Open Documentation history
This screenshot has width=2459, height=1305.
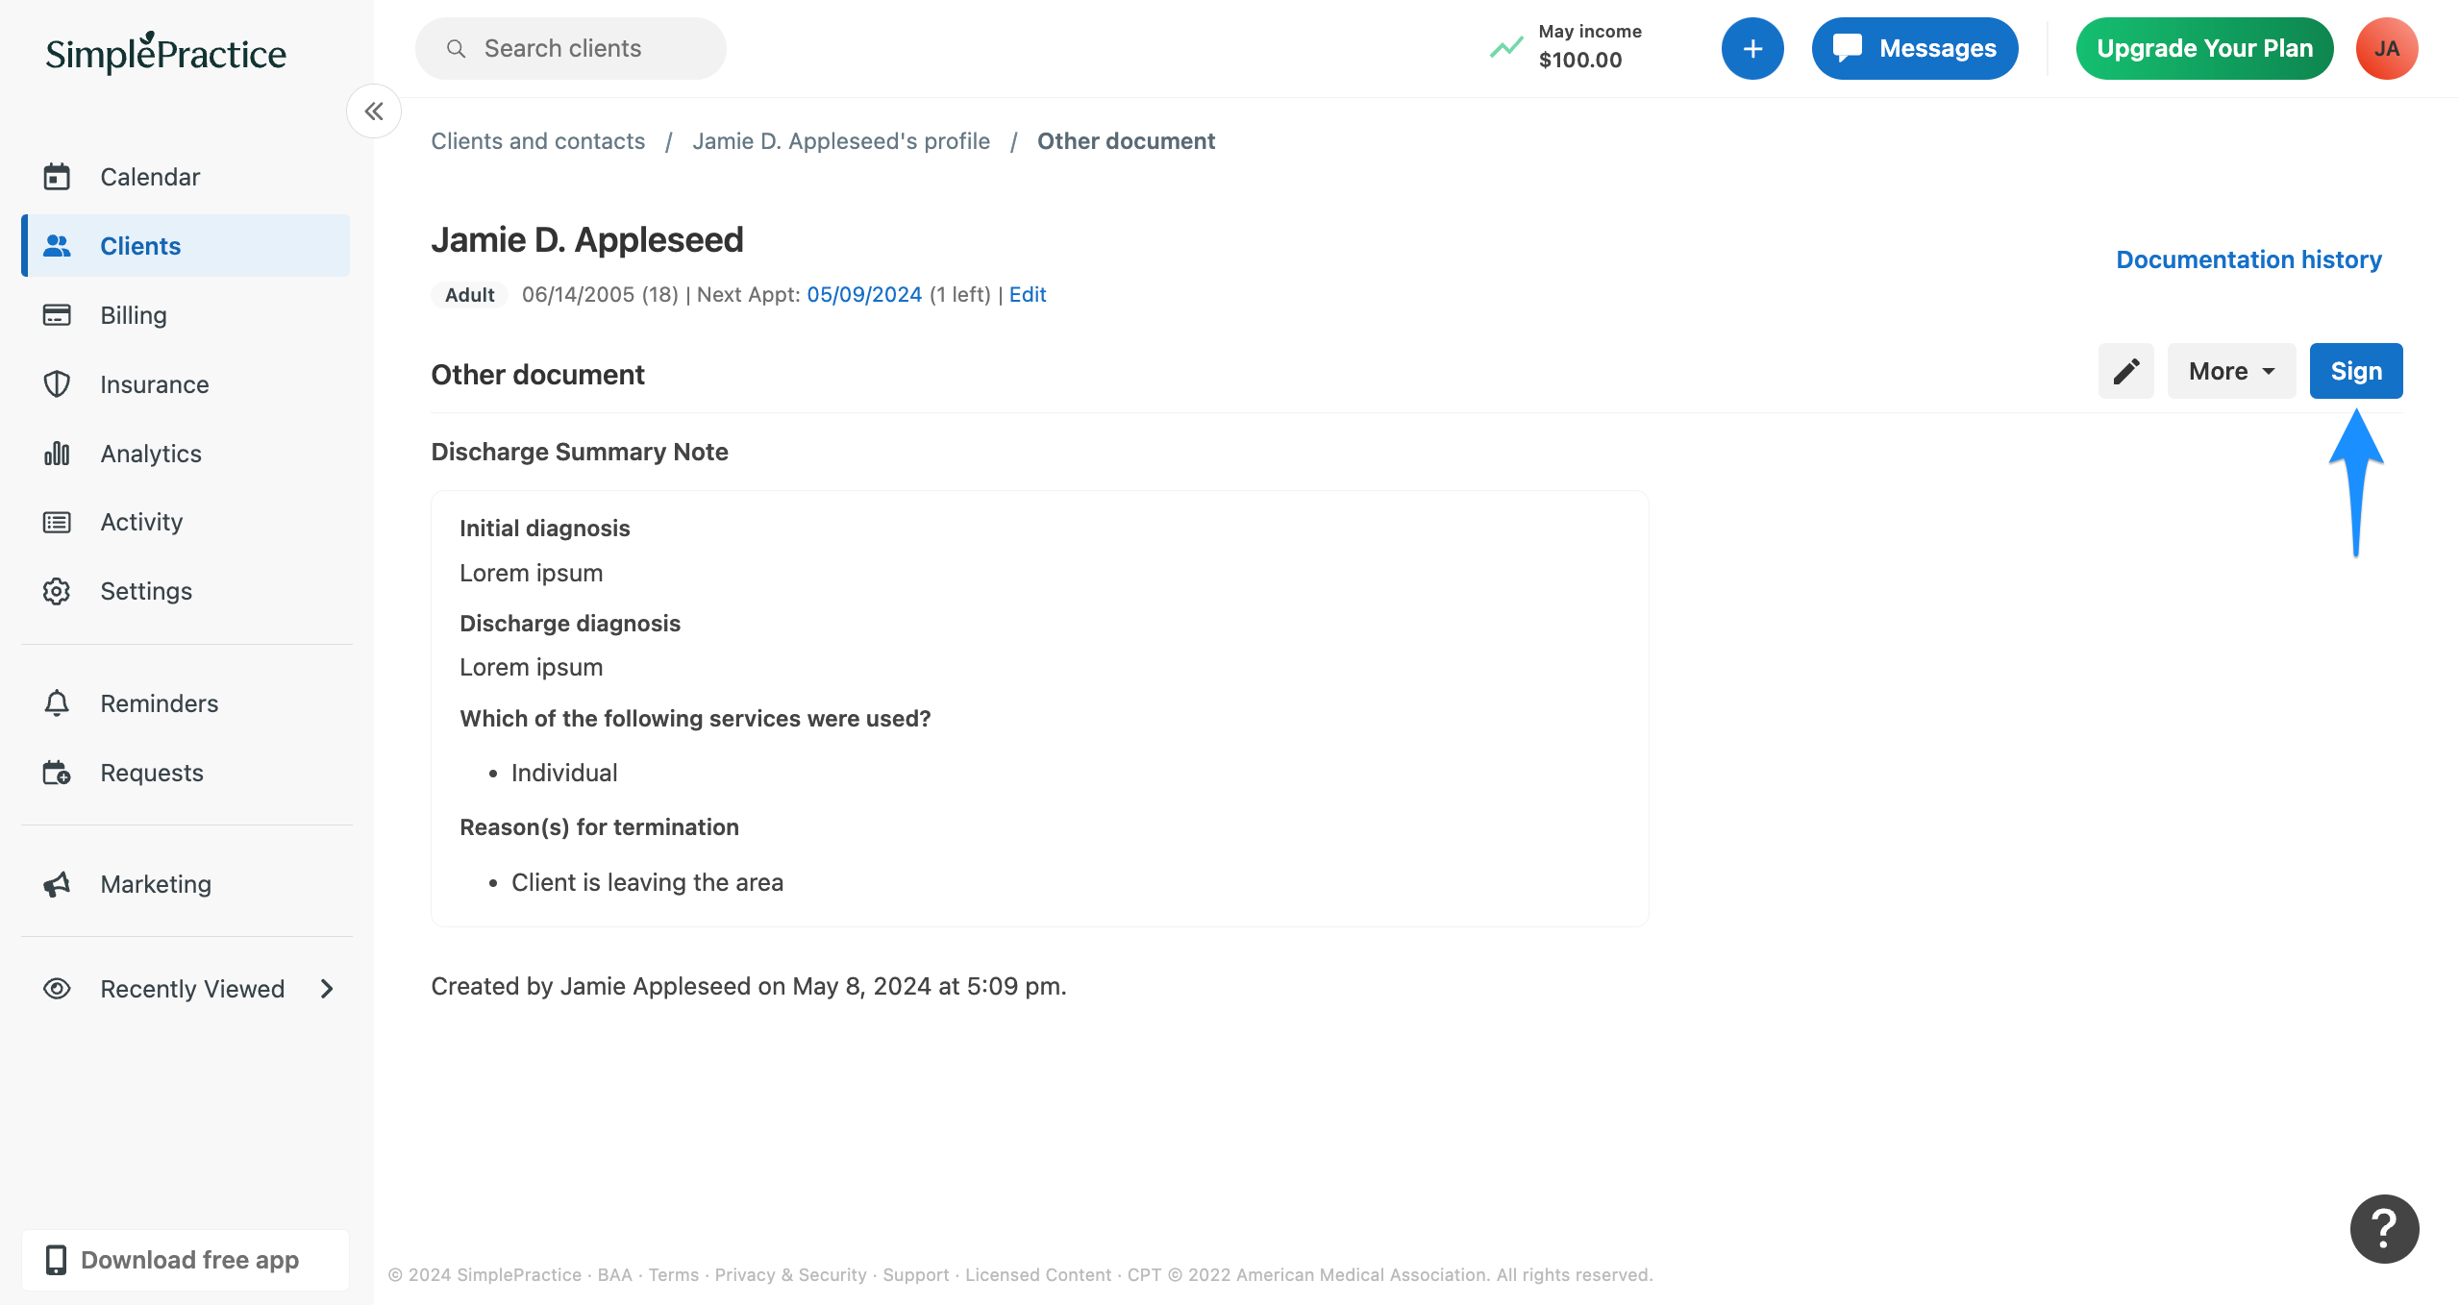click(2248, 259)
